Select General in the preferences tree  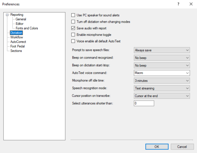click(21, 19)
